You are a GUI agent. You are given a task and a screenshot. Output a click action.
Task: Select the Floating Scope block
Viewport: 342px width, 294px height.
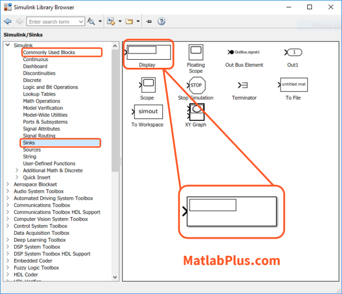tap(196, 52)
